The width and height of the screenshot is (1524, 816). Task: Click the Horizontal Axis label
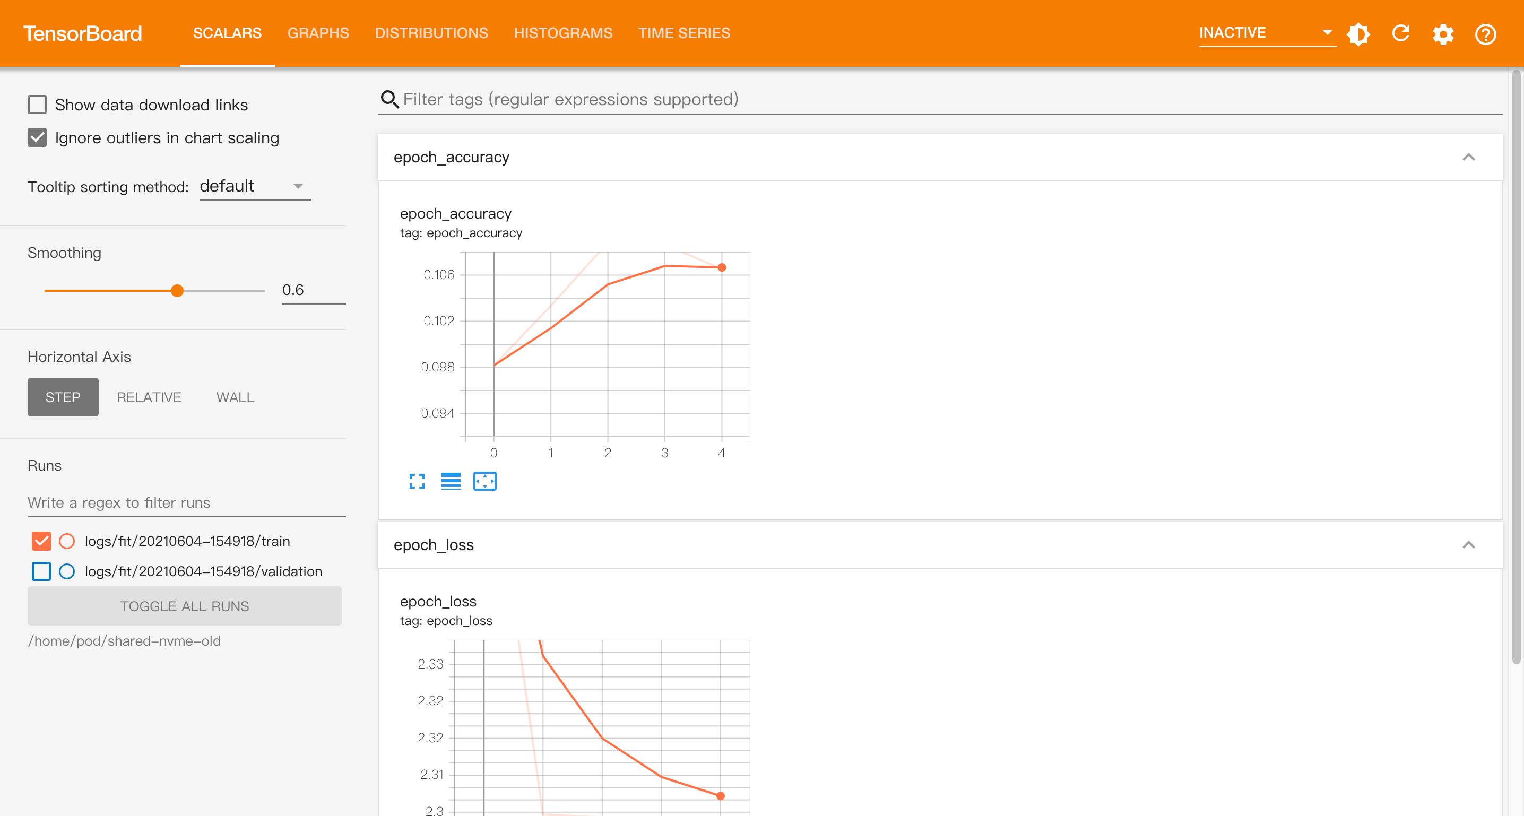79,357
